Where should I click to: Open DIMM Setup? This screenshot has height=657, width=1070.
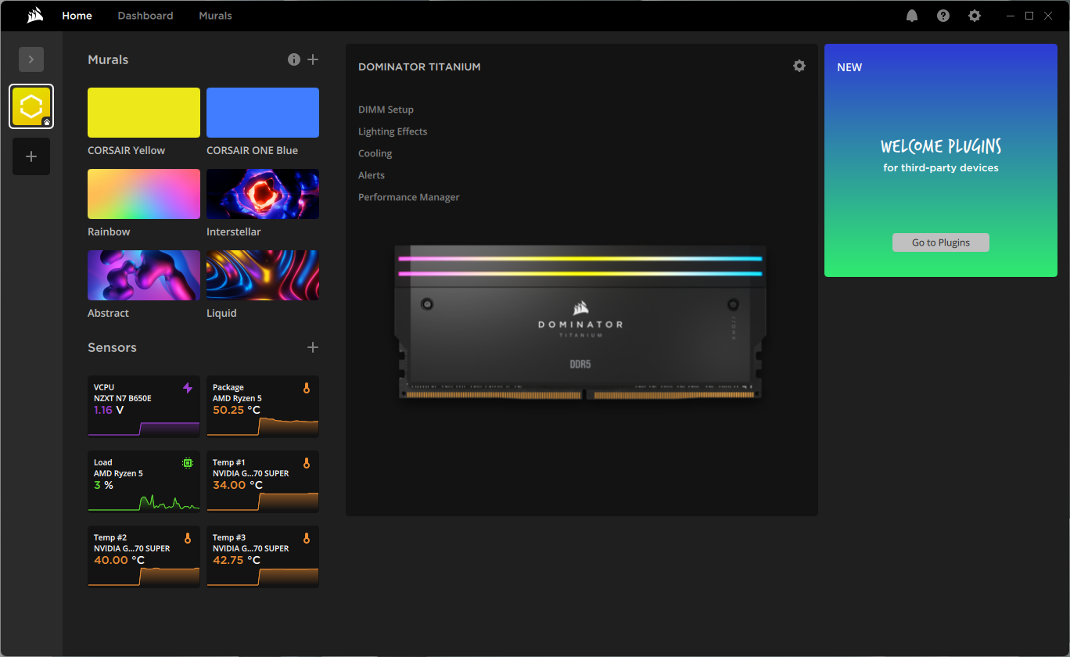click(386, 109)
